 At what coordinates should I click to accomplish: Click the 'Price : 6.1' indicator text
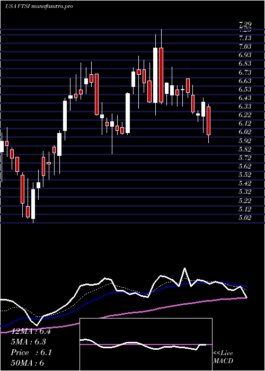click(31, 352)
